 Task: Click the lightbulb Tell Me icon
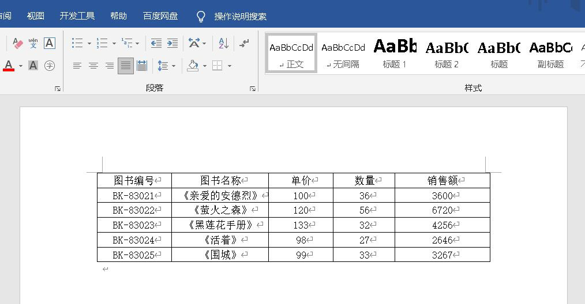[x=201, y=16]
